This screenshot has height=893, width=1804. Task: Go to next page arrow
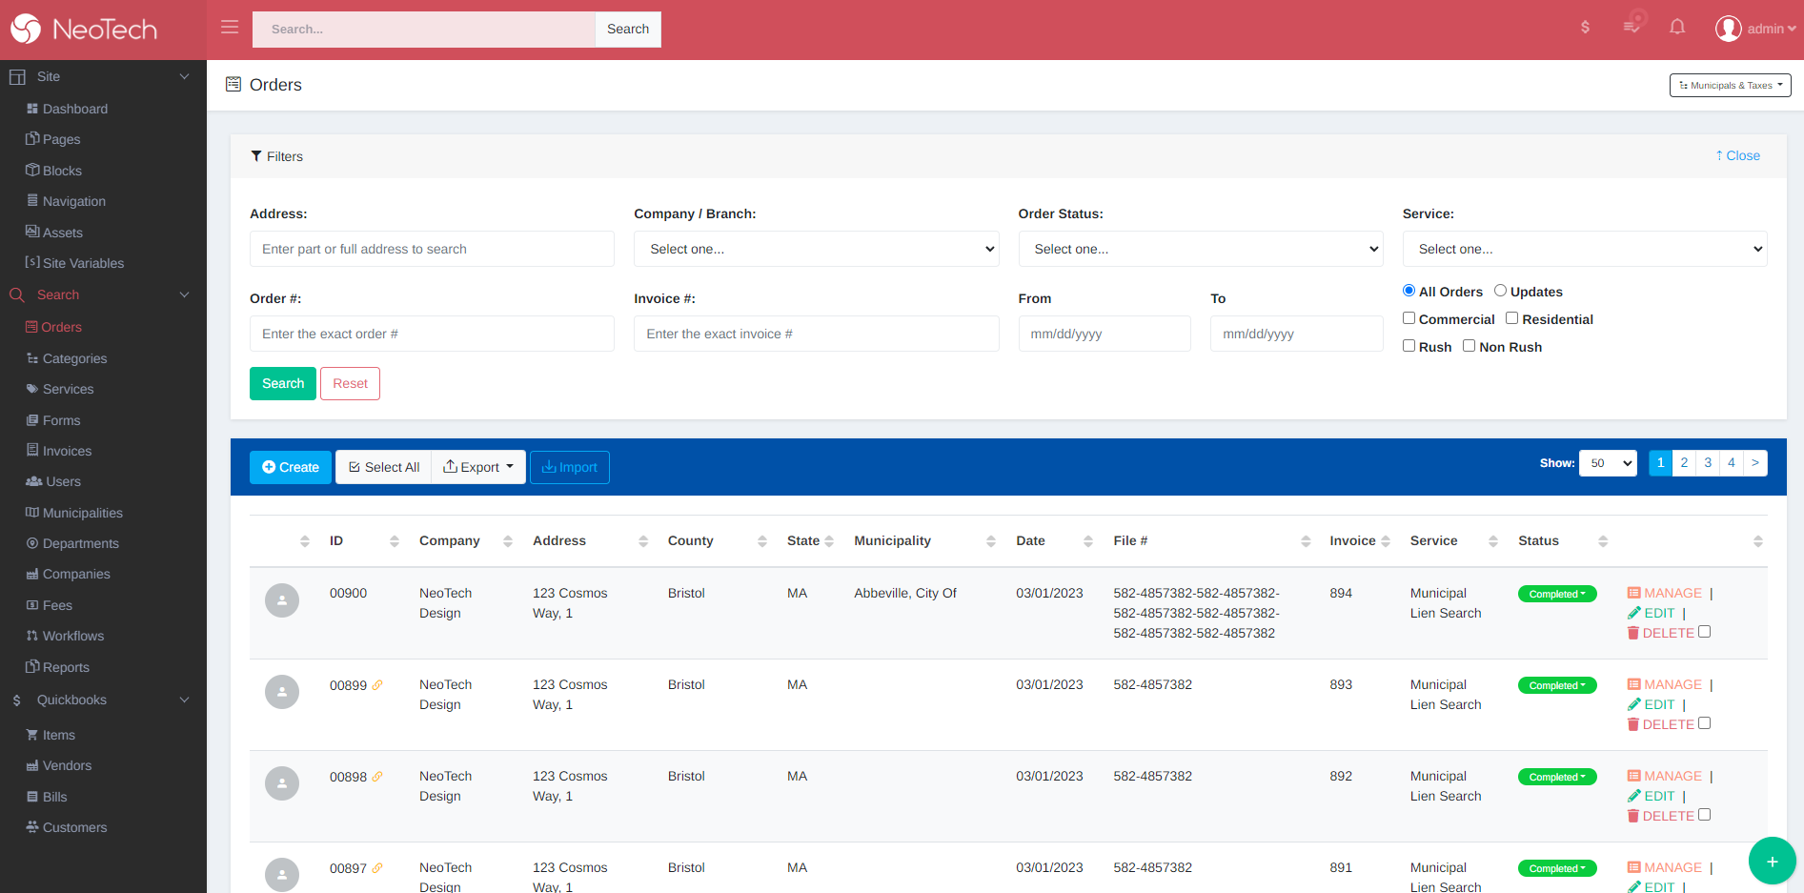pyautogui.click(x=1755, y=462)
